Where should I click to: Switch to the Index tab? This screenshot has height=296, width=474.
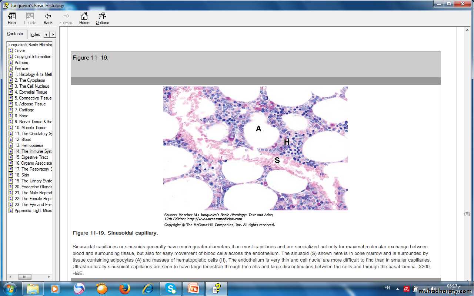coord(35,34)
